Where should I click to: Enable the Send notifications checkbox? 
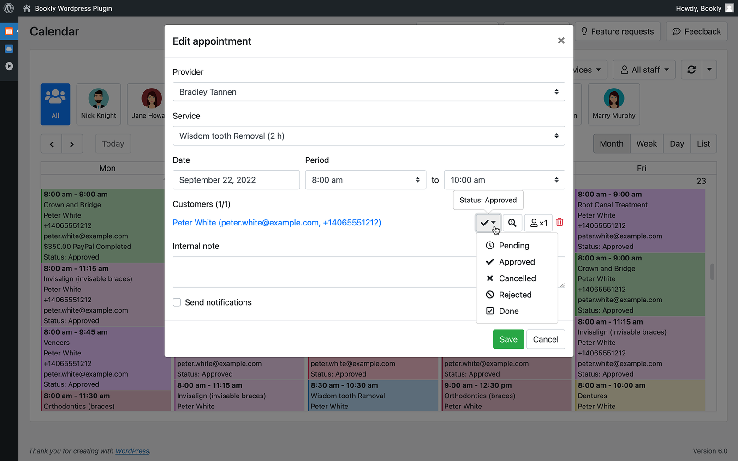click(x=177, y=302)
